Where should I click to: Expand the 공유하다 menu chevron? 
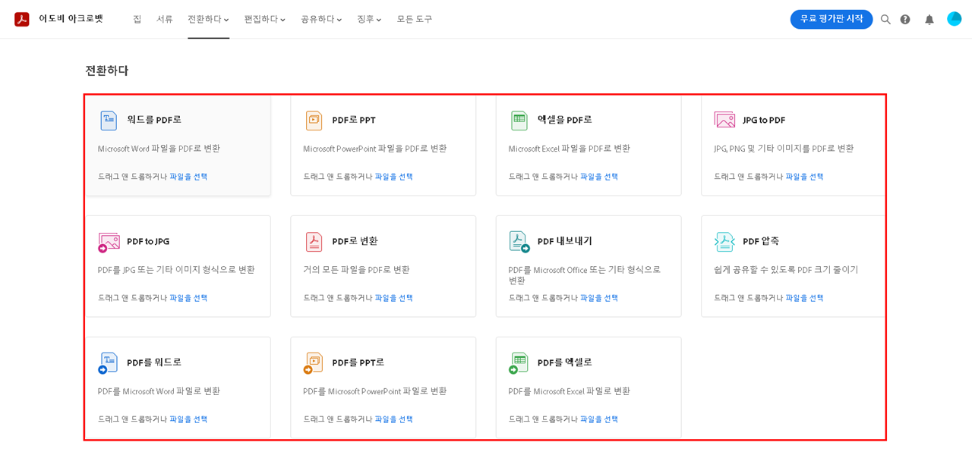pyautogui.click(x=339, y=20)
